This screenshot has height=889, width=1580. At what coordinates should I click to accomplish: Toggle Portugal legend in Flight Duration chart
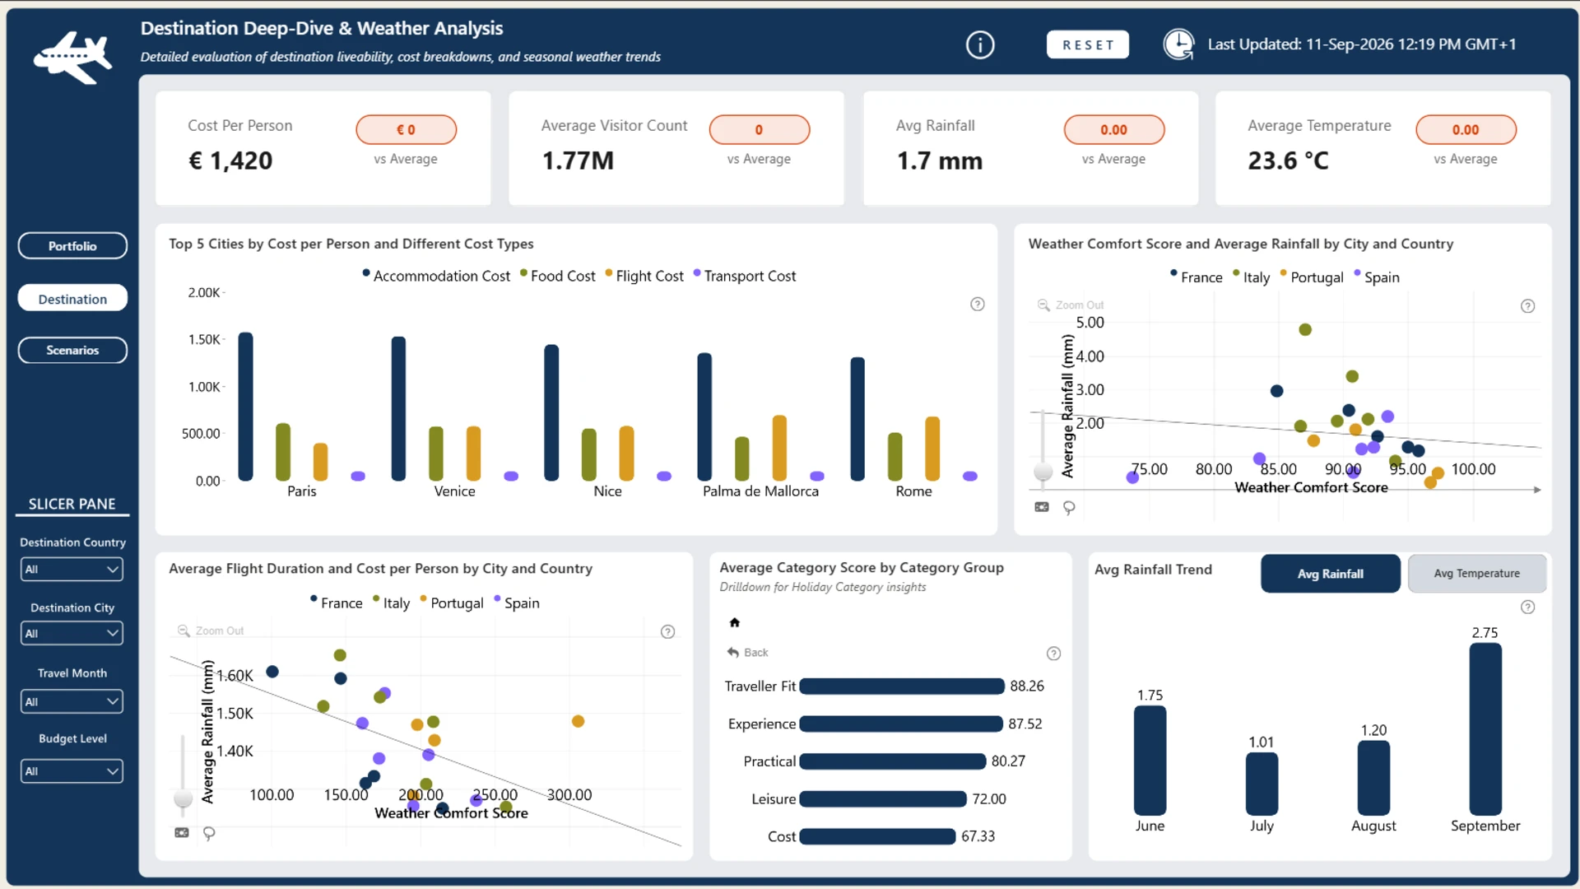tap(452, 603)
